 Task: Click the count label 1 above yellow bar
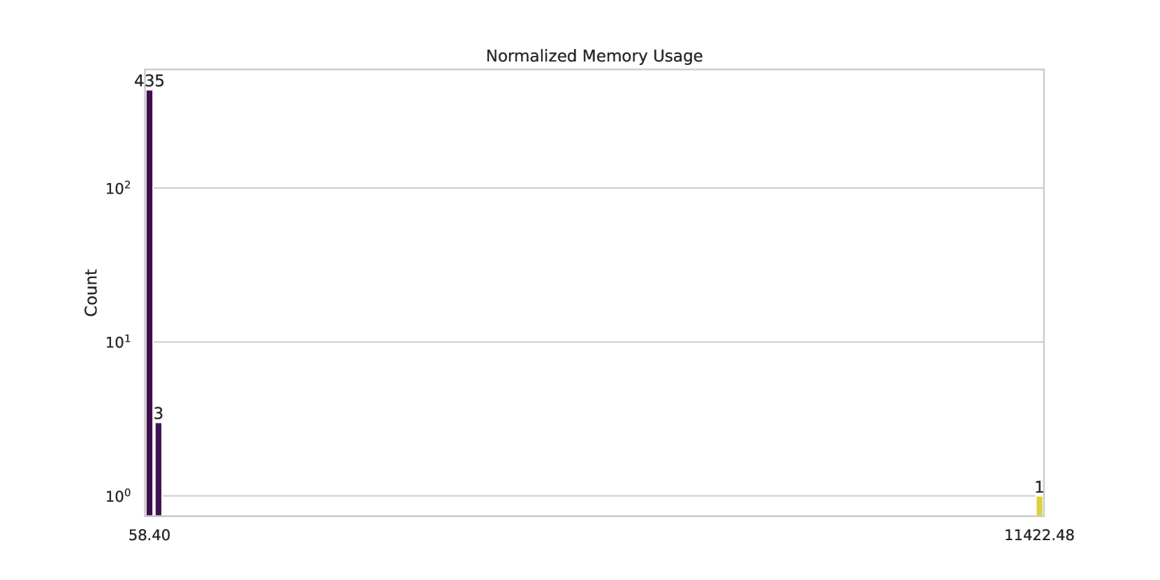[x=1039, y=487]
